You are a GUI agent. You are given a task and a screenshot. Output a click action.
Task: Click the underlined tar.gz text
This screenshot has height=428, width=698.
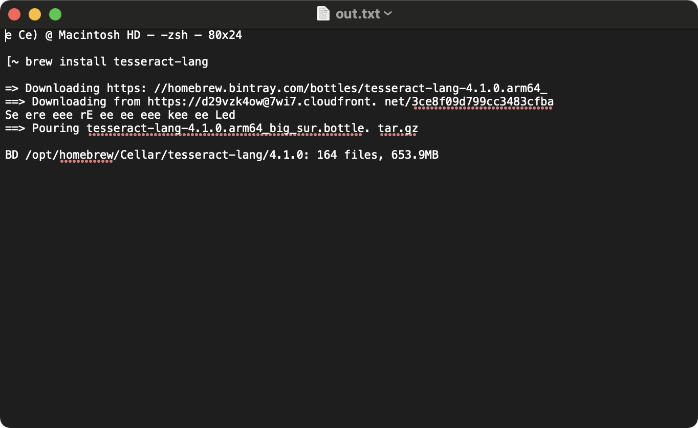coord(398,129)
